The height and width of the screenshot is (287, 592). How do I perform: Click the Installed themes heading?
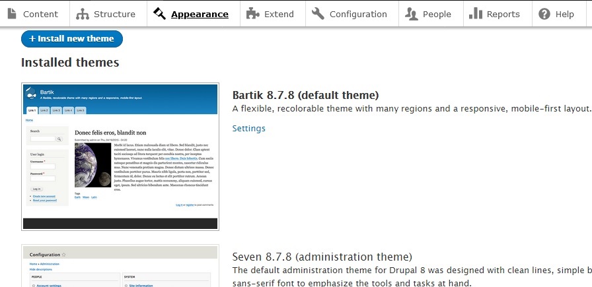click(70, 63)
